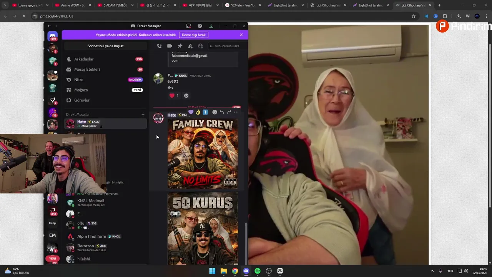Click the Discord download update icon
492x277 pixels.
point(211,26)
